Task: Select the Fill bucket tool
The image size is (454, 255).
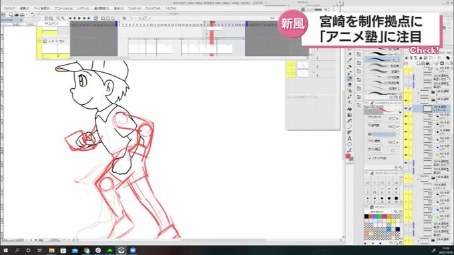Action: (349, 109)
